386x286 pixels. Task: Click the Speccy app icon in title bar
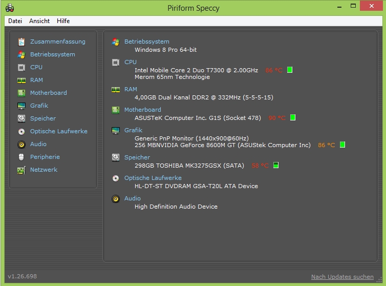(x=10, y=8)
